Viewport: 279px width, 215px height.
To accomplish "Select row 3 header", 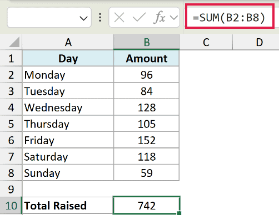I will coord(11,91).
